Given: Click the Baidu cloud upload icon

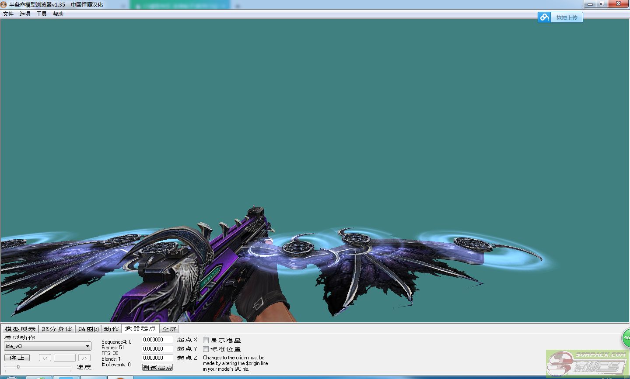Looking at the screenshot, I should click(x=544, y=17).
